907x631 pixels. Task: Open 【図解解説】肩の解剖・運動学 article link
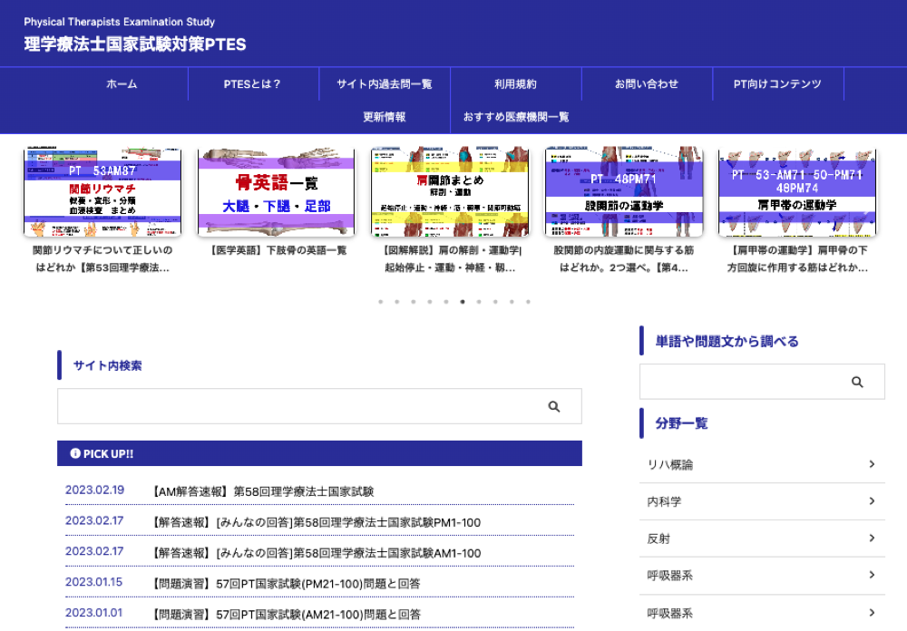pos(450,258)
